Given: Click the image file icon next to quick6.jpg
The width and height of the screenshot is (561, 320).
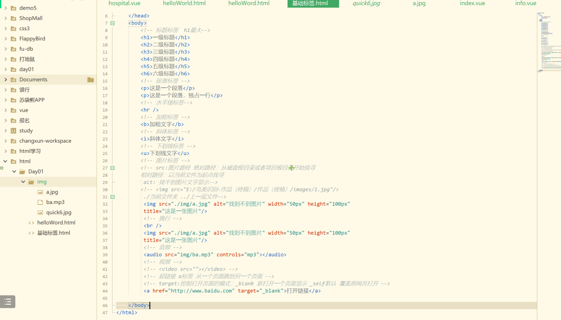Looking at the screenshot, I should tap(40, 212).
